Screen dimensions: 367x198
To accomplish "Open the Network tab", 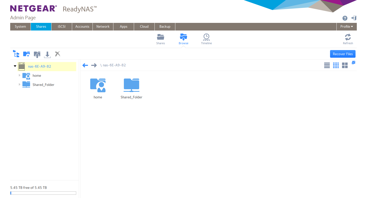I will (x=103, y=27).
